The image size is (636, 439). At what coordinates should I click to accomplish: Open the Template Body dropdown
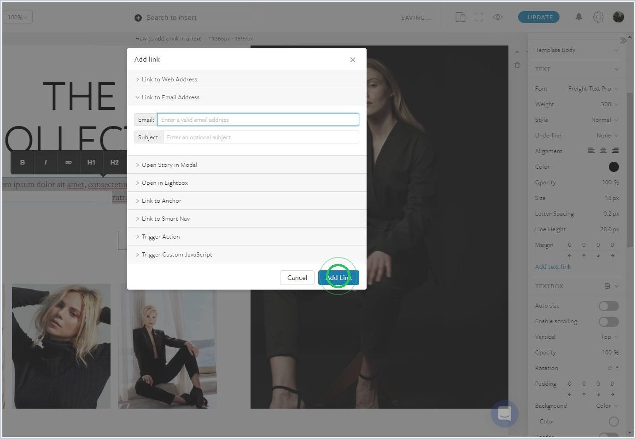577,50
